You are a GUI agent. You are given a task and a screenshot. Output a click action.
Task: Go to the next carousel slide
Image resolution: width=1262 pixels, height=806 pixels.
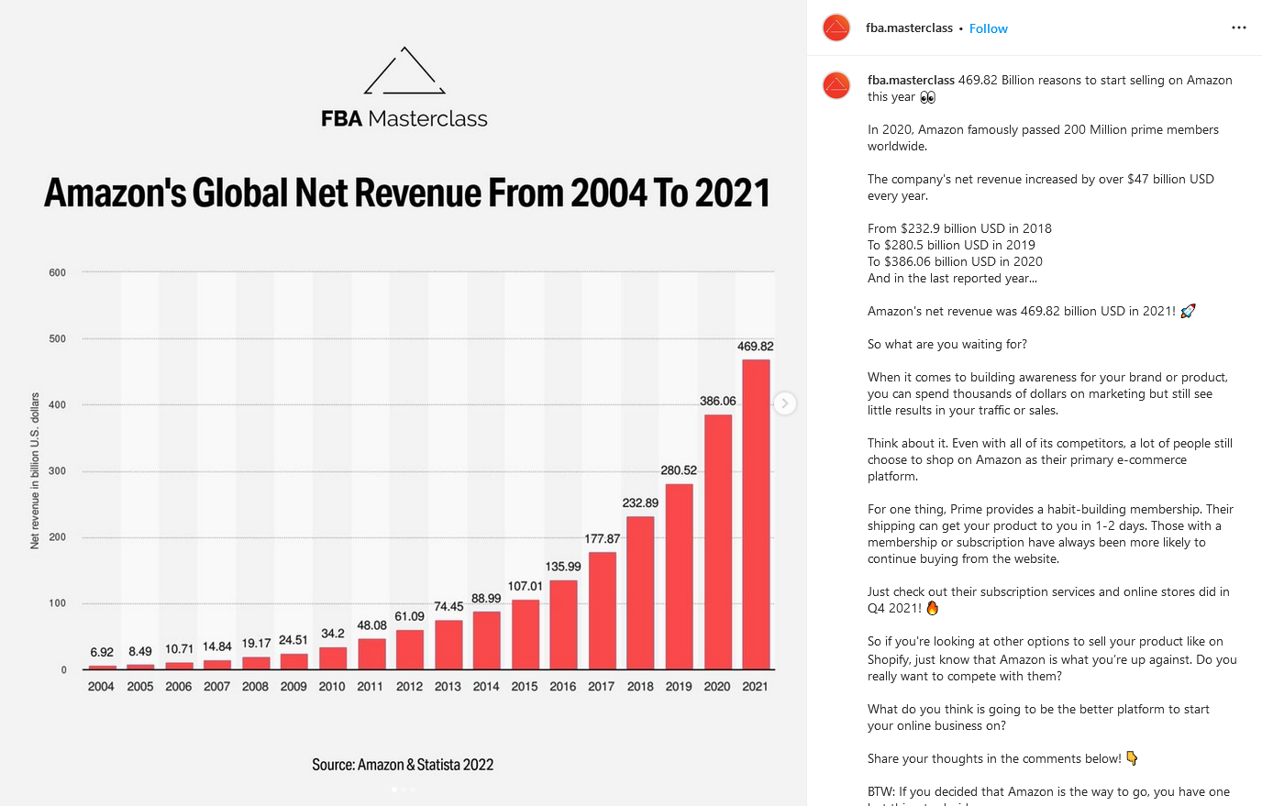pyautogui.click(x=785, y=403)
